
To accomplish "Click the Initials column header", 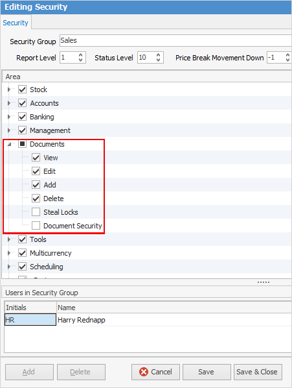I will 30,308.
